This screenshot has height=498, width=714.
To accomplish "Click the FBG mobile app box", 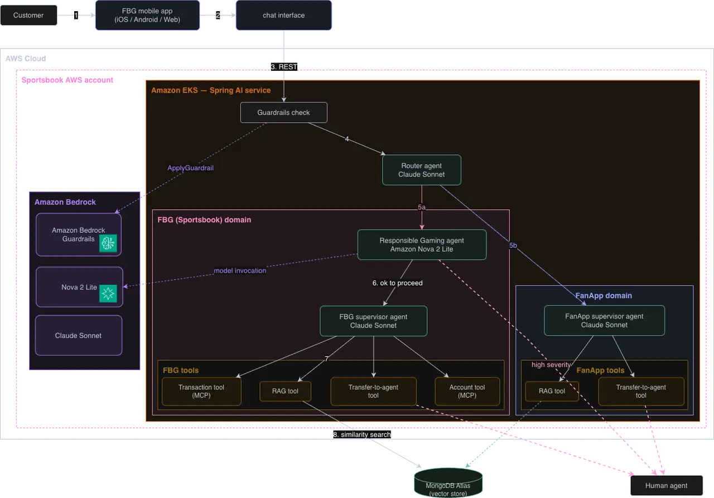I will click(148, 15).
